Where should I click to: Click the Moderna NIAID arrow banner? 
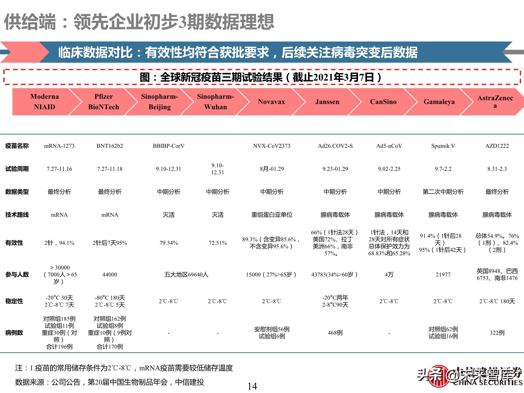pos(45,102)
